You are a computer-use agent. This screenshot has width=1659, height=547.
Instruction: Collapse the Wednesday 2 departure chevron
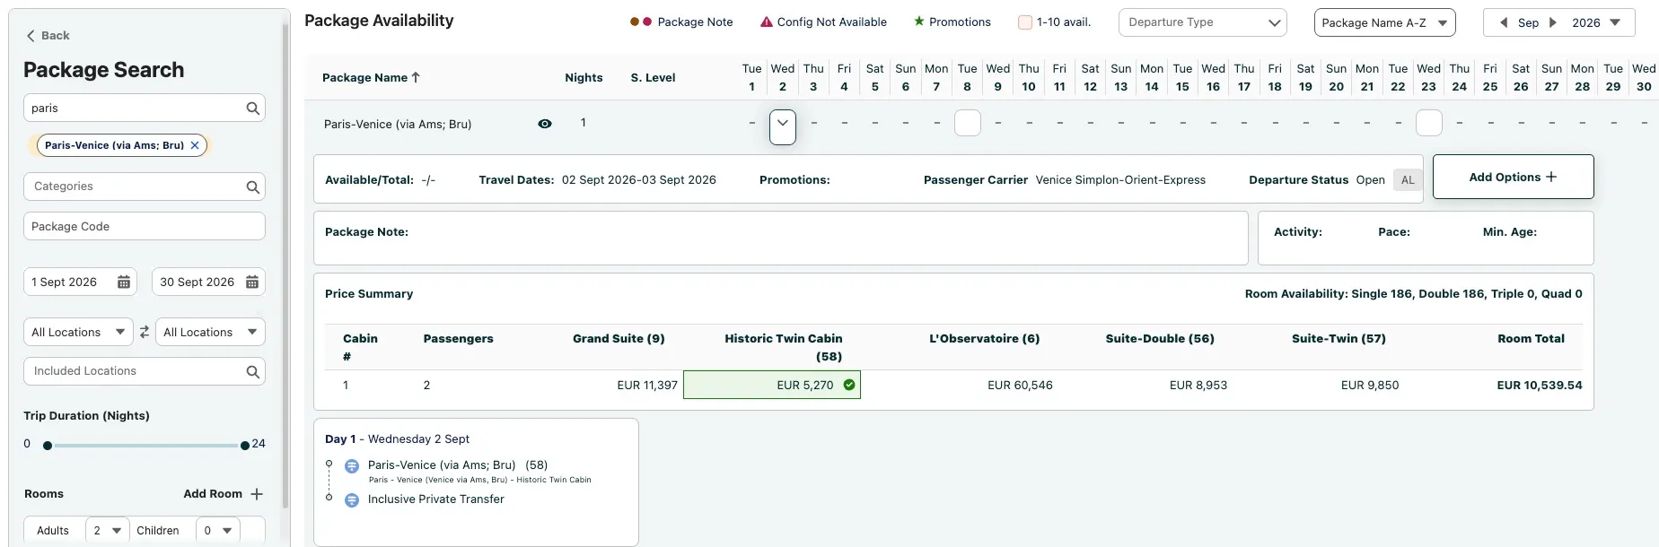(783, 124)
